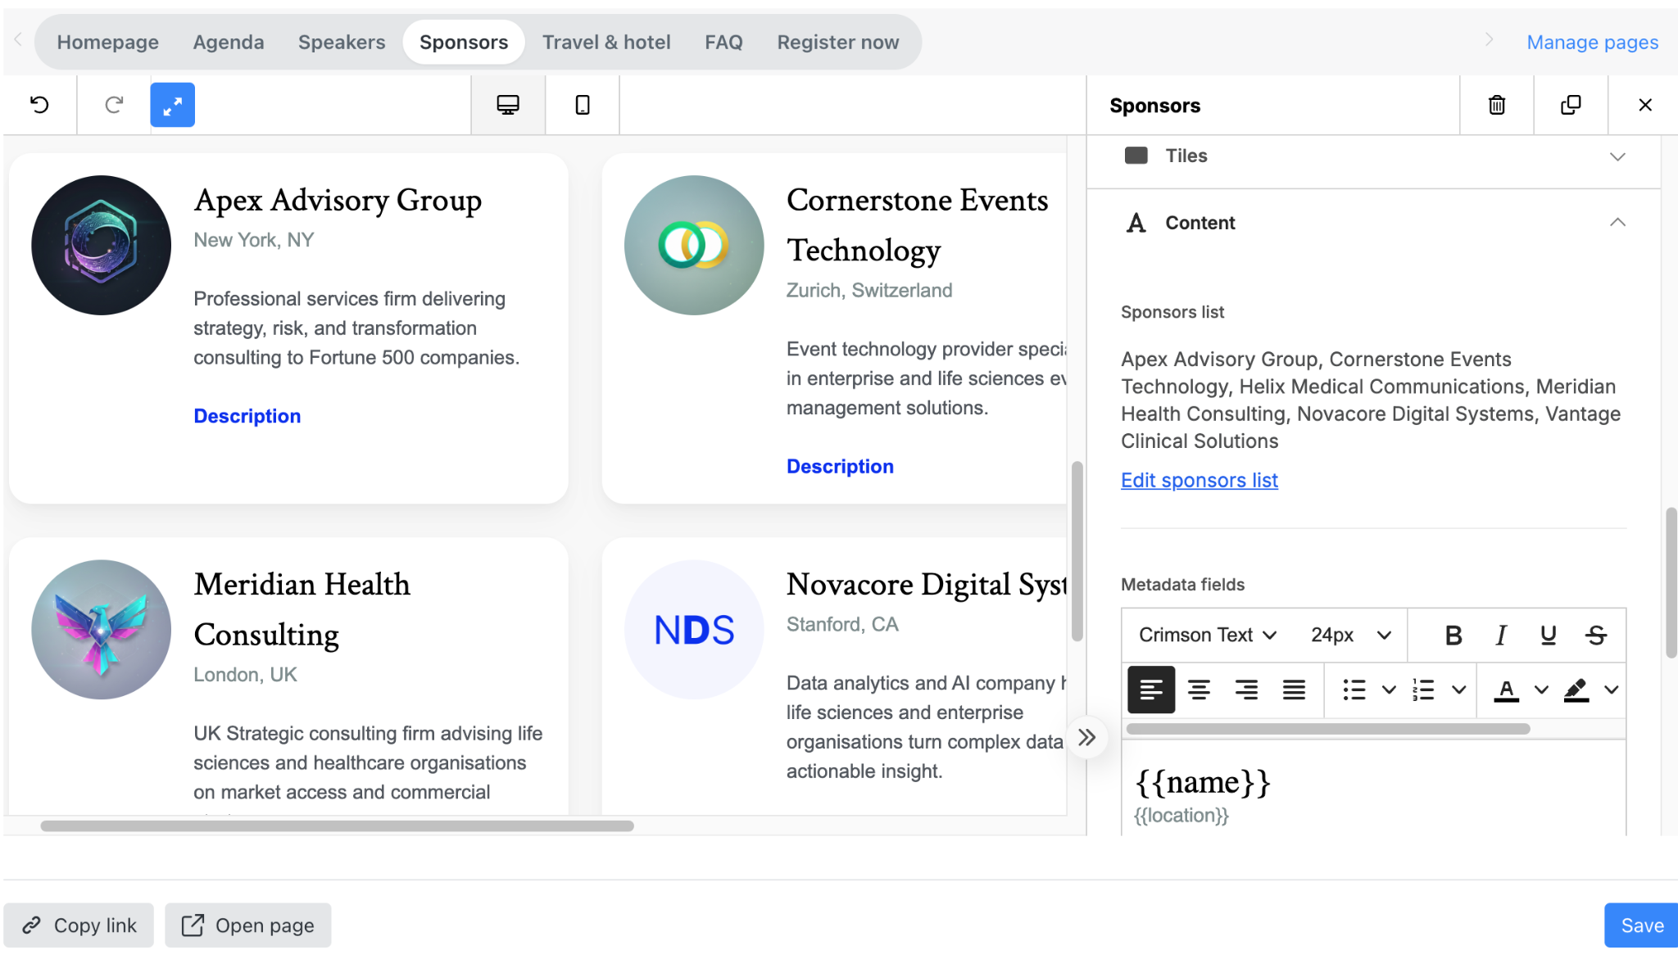Justify text alignment
1678x959 pixels.
click(1294, 690)
